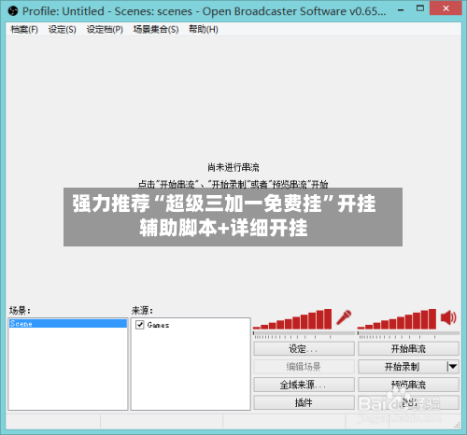Click the OBS logo in the title bar
The width and height of the screenshot is (467, 435).
pos(13,11)
